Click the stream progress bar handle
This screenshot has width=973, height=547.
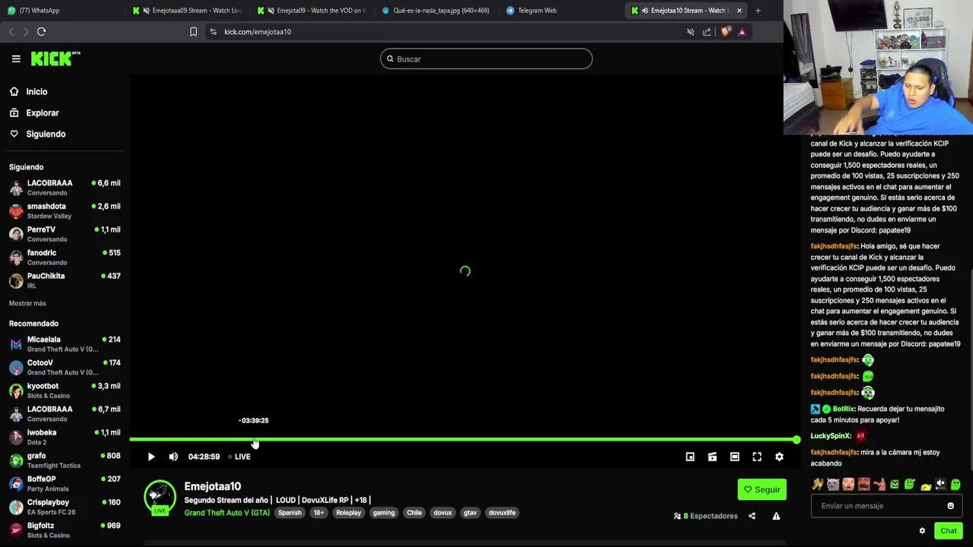pyautogui.click(x=796, y=440)
